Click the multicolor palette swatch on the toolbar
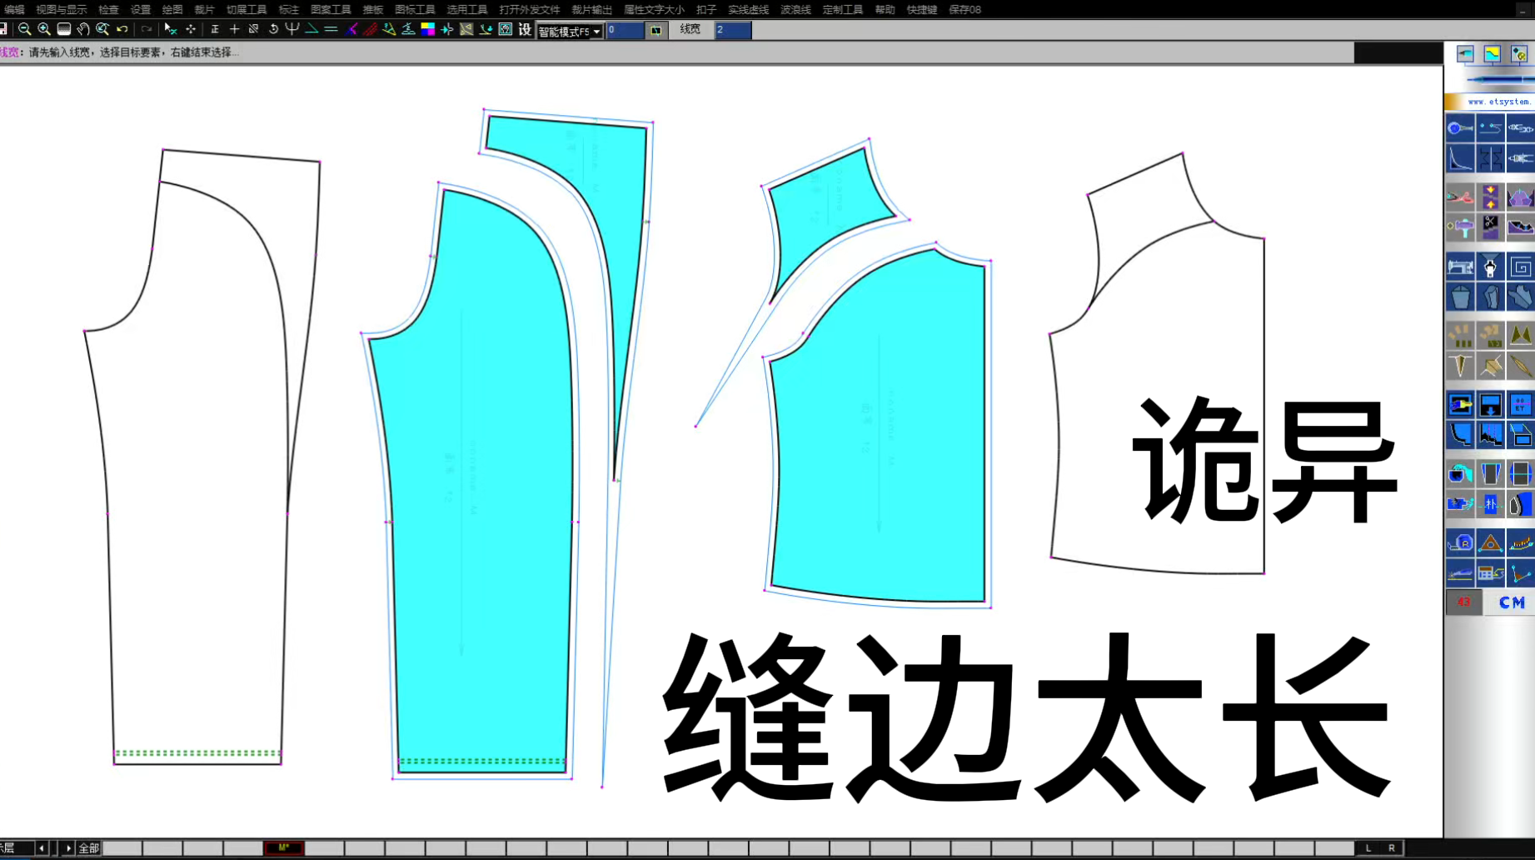Screen dimensions: 1535x860 click(428, 29)
